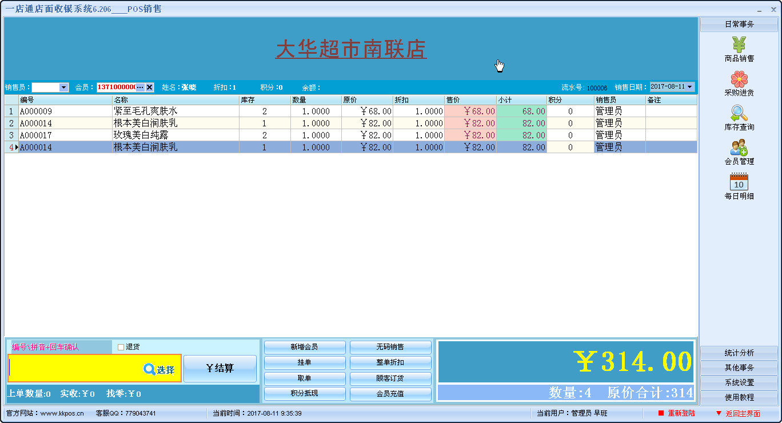Switch to the 系统设置 panel
The image size is (782, 423).
(x=739, y=383)
